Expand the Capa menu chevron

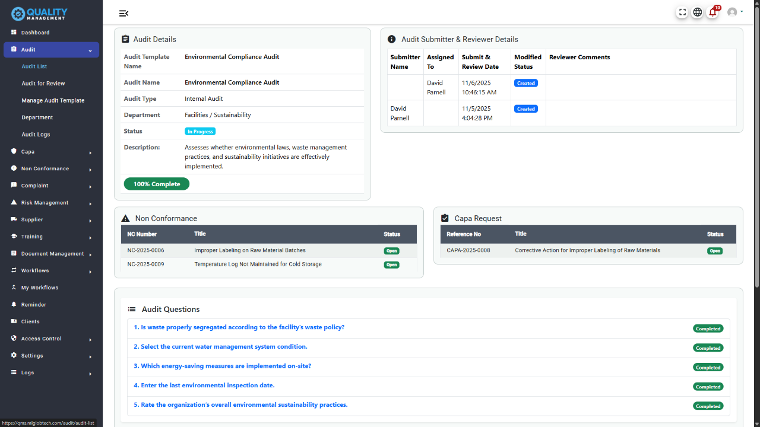(x=90, y=152)
